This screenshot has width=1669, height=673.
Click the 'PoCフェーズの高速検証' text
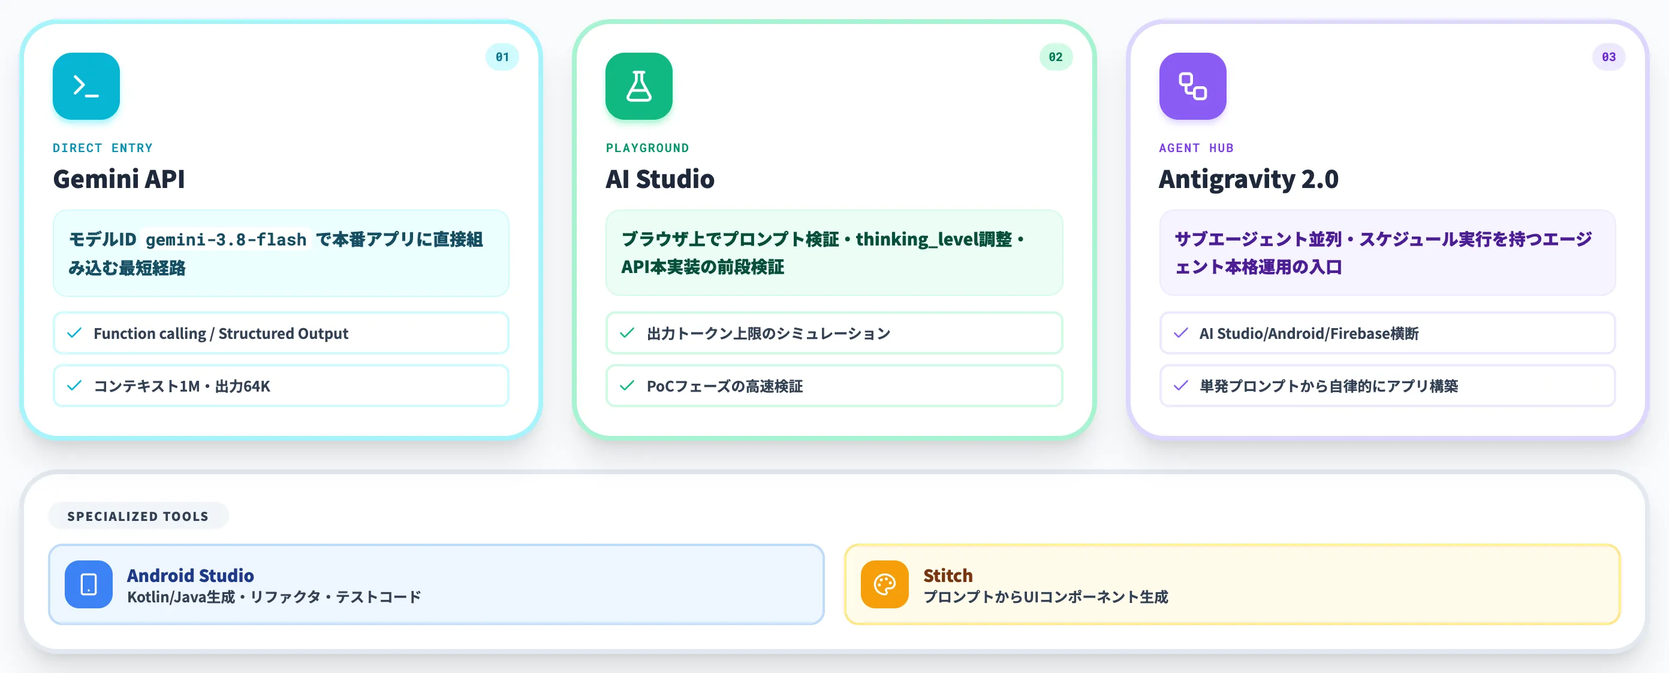[x=724, y=386]
